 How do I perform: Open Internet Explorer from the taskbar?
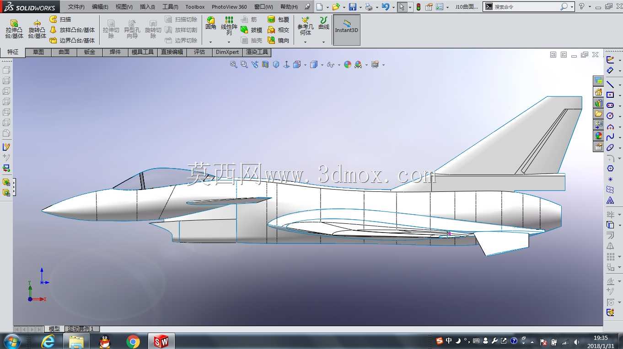click(x=48, y=341)
